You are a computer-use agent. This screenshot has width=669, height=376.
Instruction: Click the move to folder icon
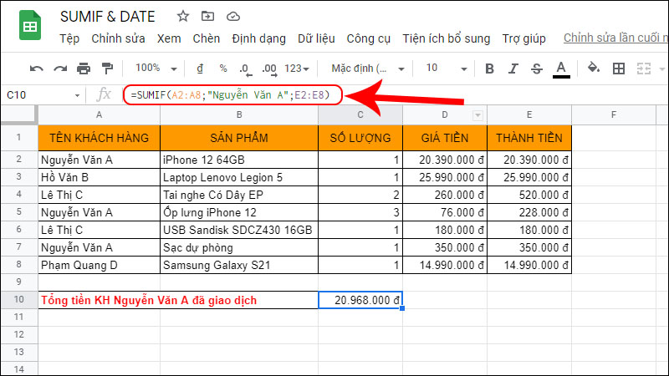coord(207,16)
